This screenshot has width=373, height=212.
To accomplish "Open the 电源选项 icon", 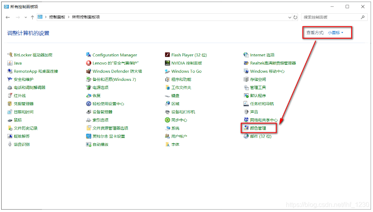I will tap(88, 88).
